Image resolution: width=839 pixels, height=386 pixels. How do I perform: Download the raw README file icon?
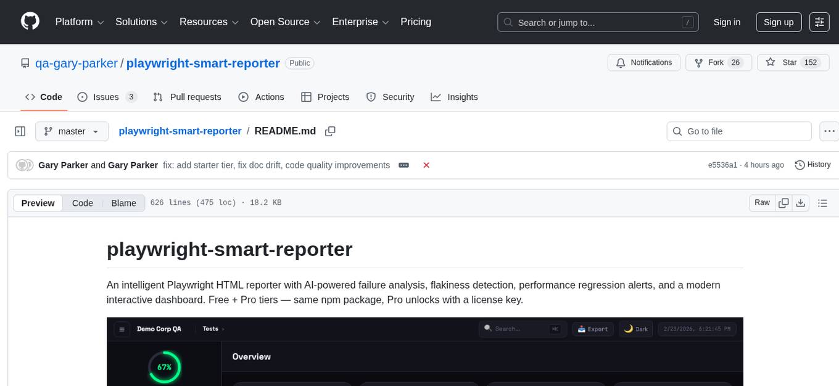[801, 202]
